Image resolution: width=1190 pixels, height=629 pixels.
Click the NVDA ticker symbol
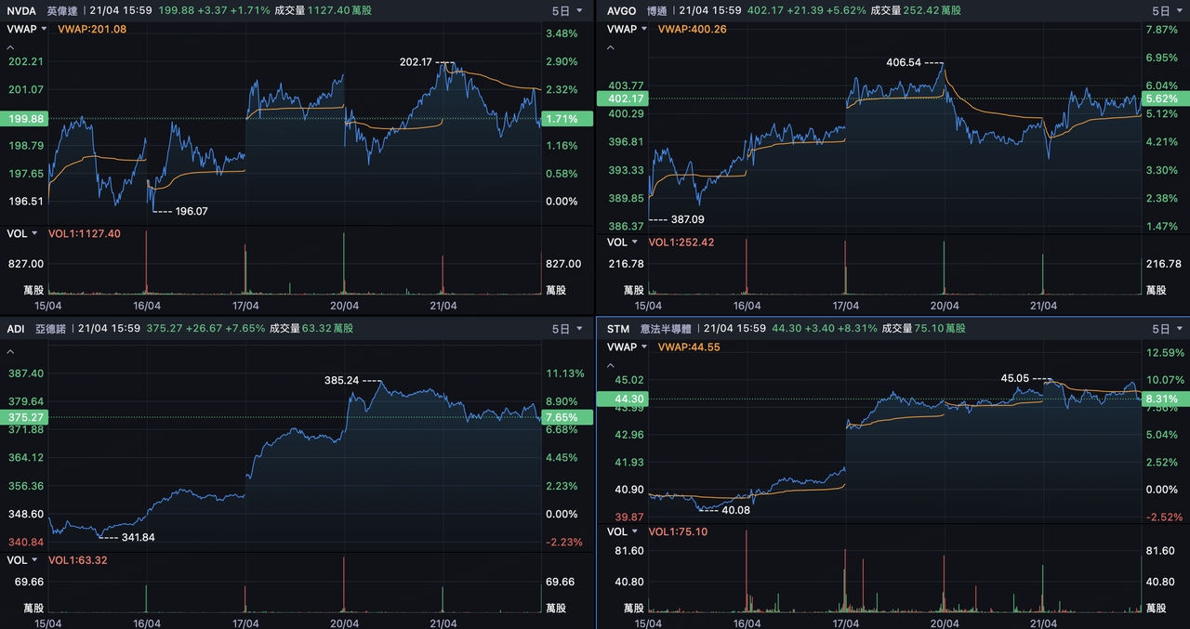click(x=21, y=11)
